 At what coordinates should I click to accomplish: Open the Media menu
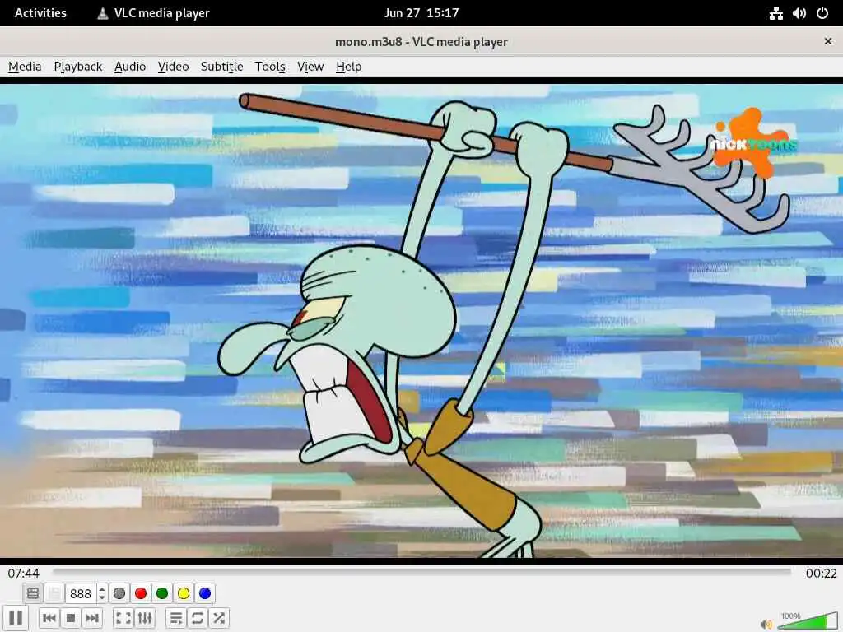click(x=25, y=67)
